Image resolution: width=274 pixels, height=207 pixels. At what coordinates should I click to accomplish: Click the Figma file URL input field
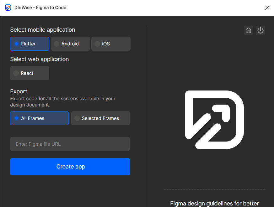pos(70,144)
